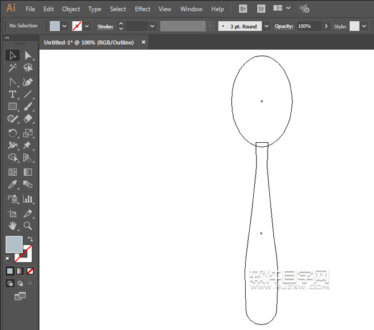Image resolution: width=374 pixels, height=330 pixels.
Task: Select the Rotate tool
Action: [x=13, y=133]
